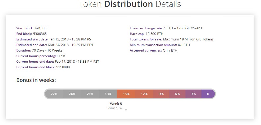Click the Token exchange rate line

coord(166,28)
